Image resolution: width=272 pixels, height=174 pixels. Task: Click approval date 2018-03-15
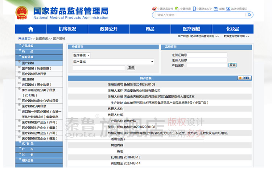point(132,157)
